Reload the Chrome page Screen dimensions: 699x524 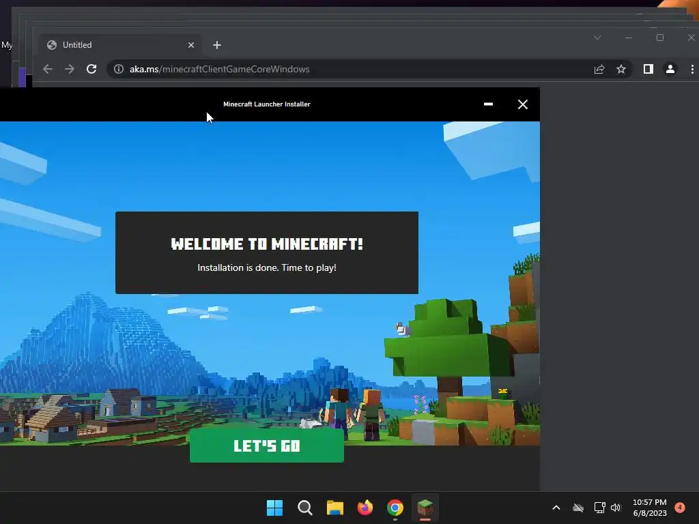coord(91,69)
